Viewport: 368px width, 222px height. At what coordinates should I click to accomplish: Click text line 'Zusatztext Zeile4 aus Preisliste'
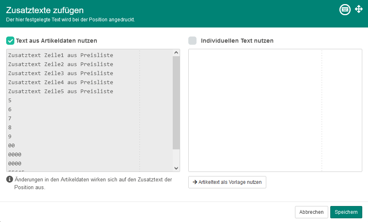tap(61, 82)
